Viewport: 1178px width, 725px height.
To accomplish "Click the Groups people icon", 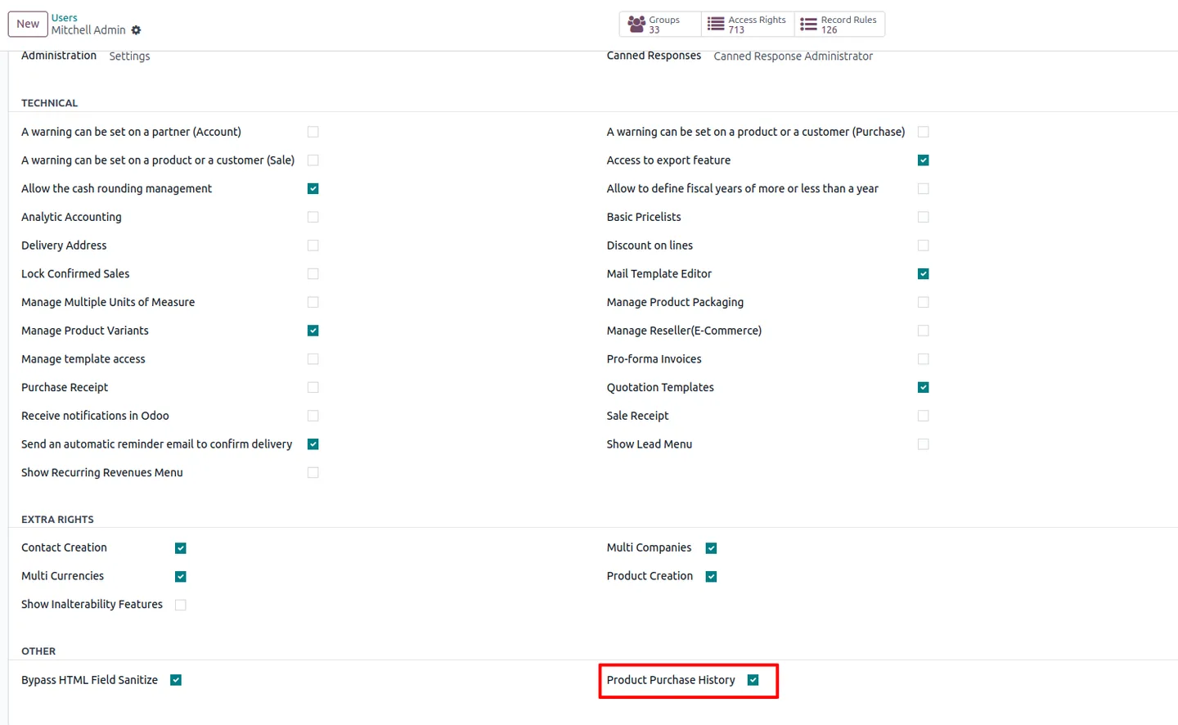I will click(x=636, y=25).
